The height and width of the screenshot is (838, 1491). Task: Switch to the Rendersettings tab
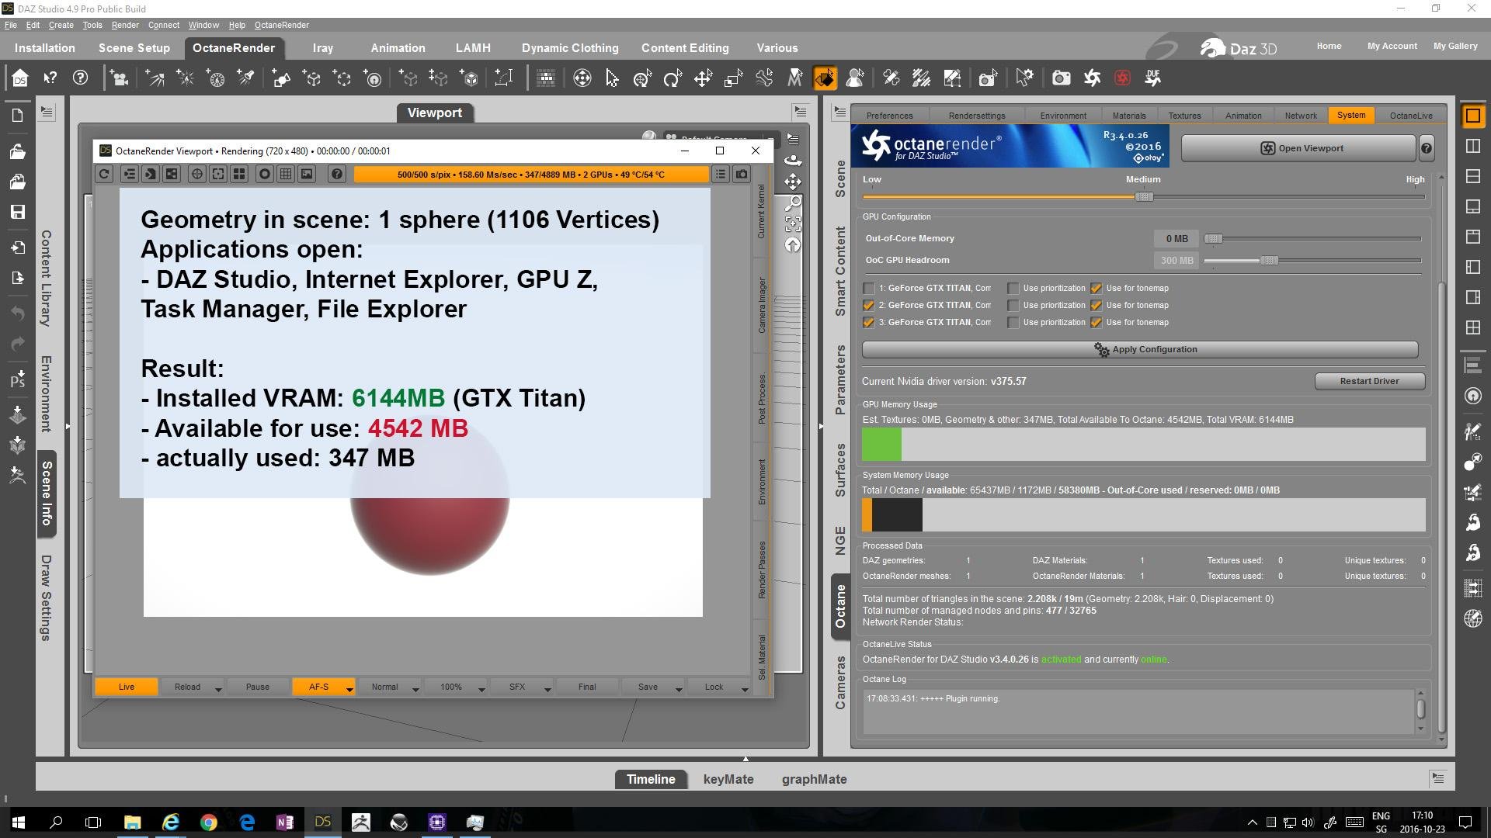coord(976,116)
